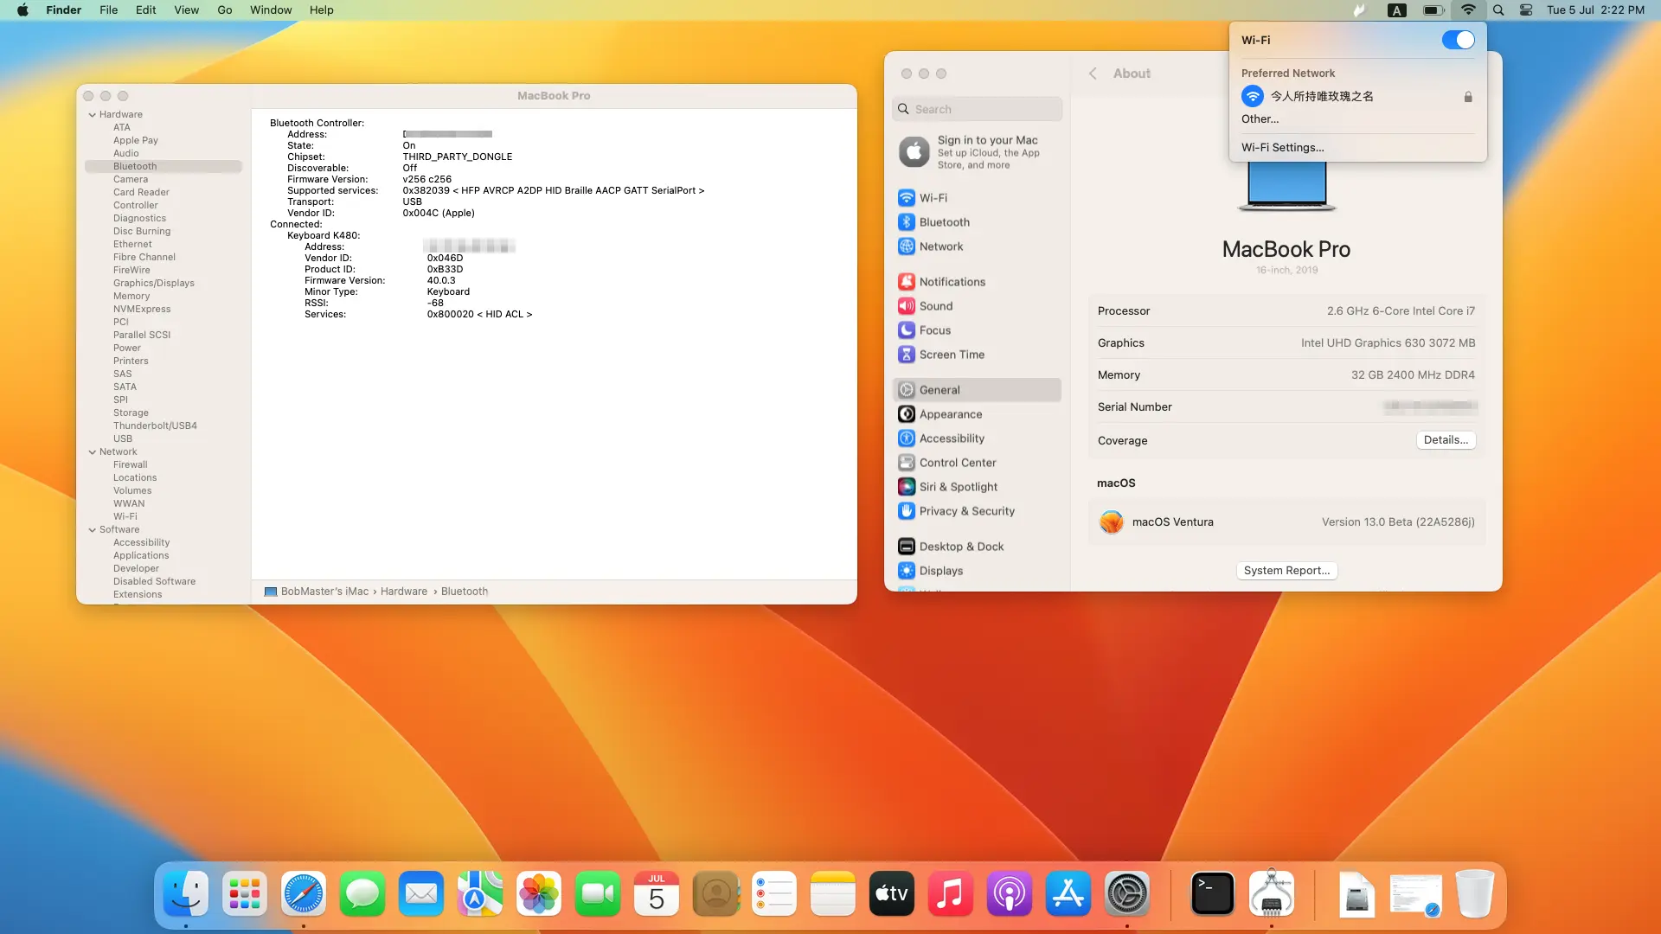Open Sound settings pane
The height and width of the screenshot is (934, 1661).
click(x=977, y=306)
